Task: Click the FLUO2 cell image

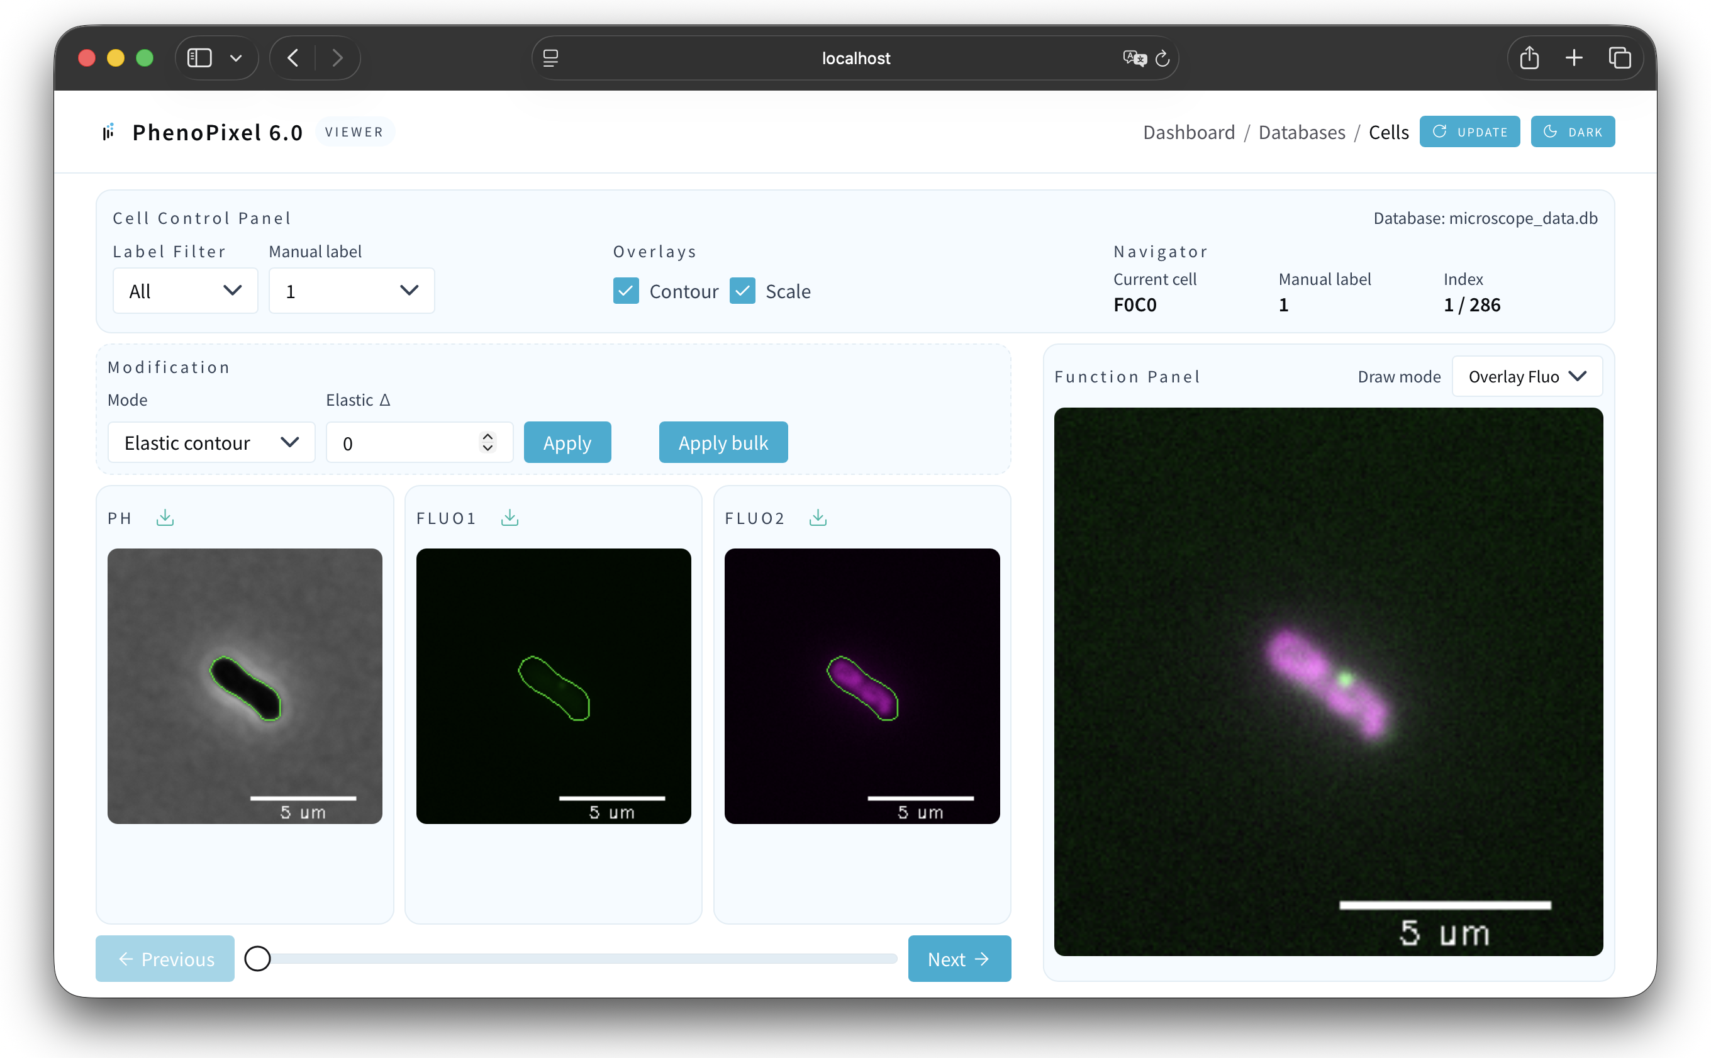Action: point(862,686)
